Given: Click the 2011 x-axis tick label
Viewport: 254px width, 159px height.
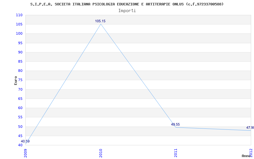Looking at the screenshot, I should [176, 153].
